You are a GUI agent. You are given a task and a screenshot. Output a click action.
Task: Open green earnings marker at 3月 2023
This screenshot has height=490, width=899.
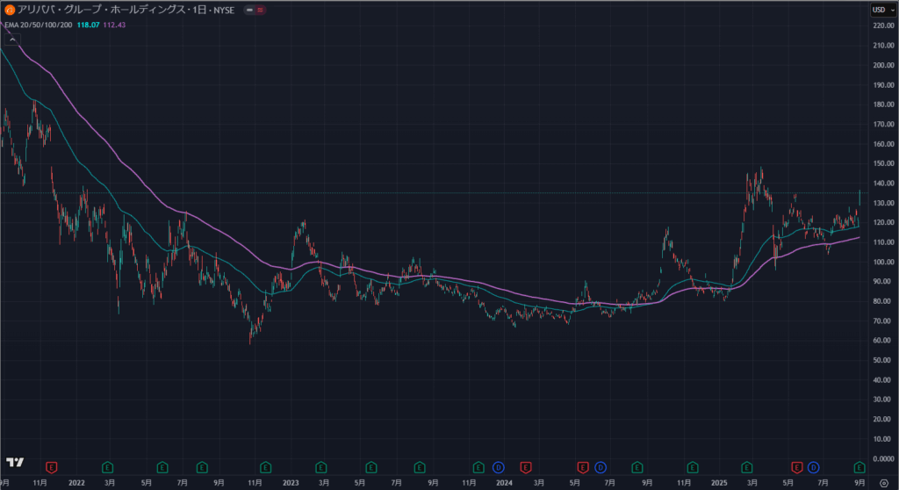click(321, 468)
